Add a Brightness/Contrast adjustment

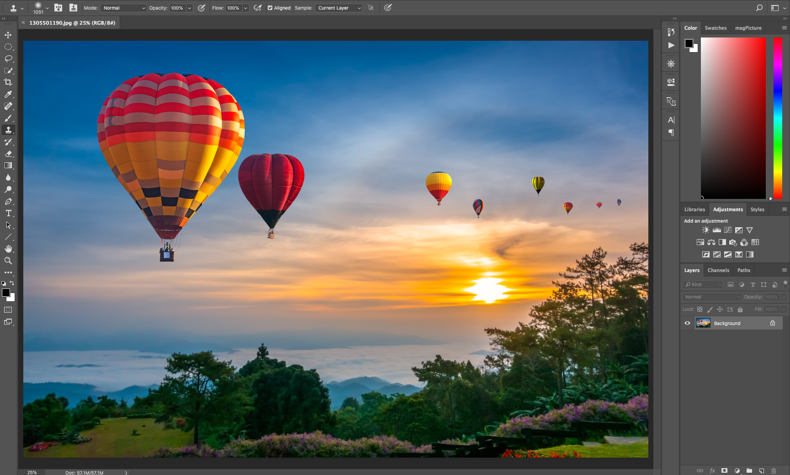pyautogui.click(x=705, y=230)
